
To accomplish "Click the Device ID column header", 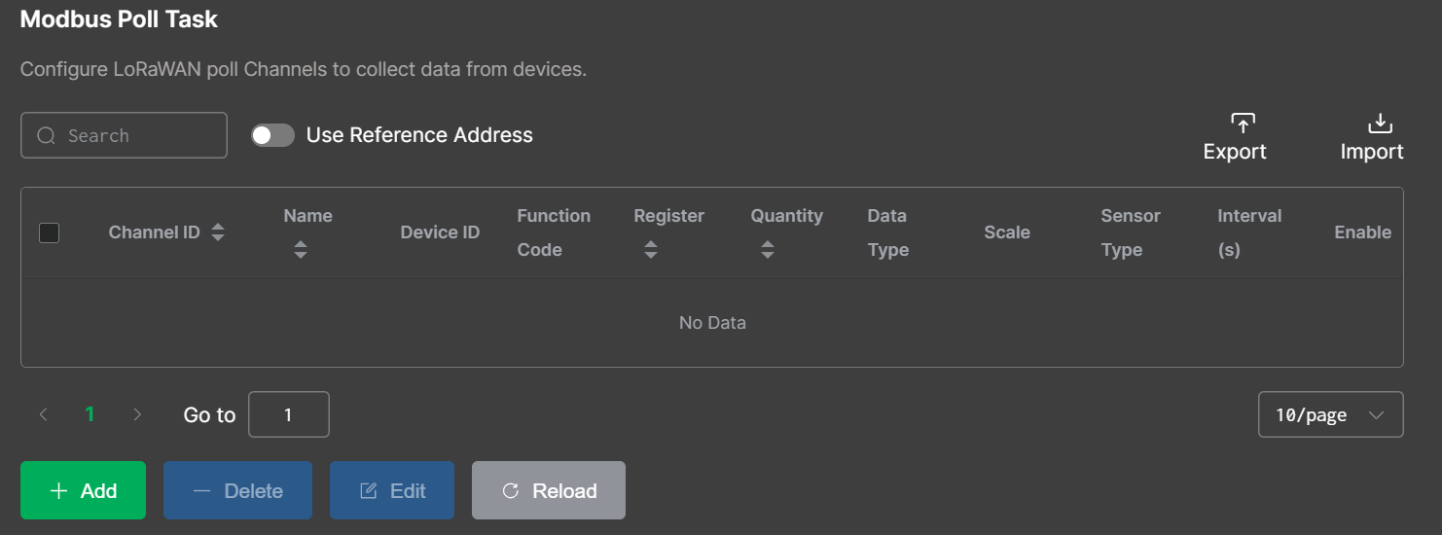I will 440,232.
